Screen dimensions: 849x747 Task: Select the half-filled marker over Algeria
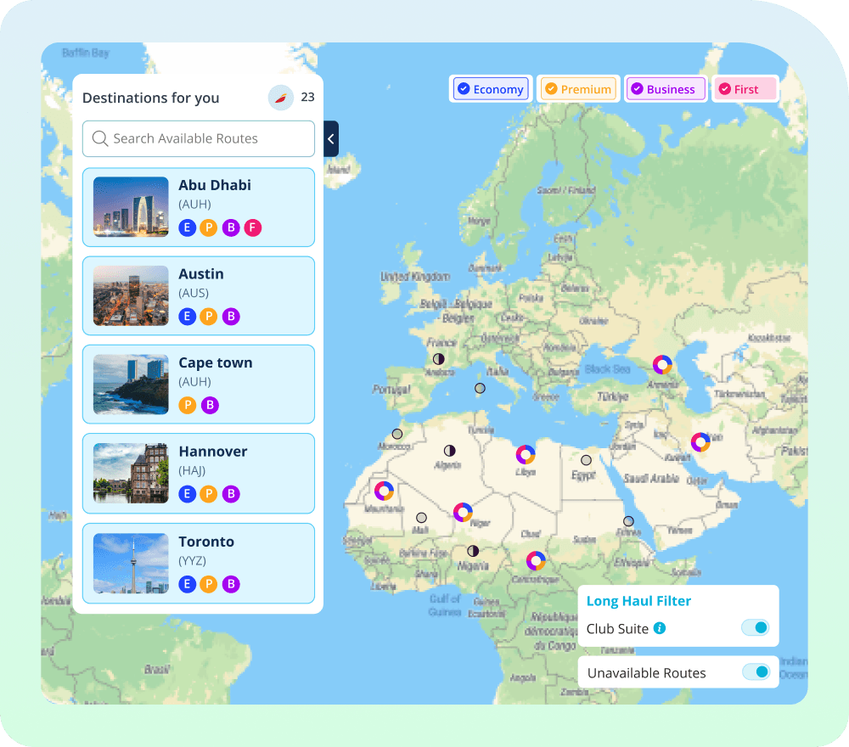point(449,451)
